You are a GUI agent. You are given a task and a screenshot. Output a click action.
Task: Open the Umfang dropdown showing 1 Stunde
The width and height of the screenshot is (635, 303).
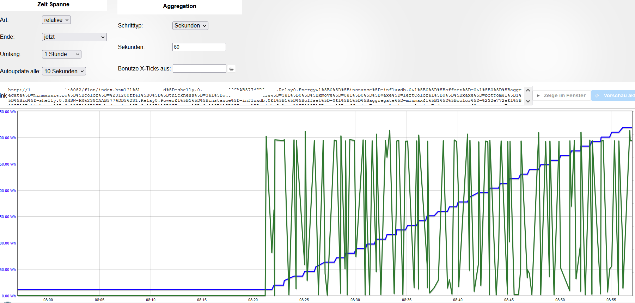pos(62,54)
